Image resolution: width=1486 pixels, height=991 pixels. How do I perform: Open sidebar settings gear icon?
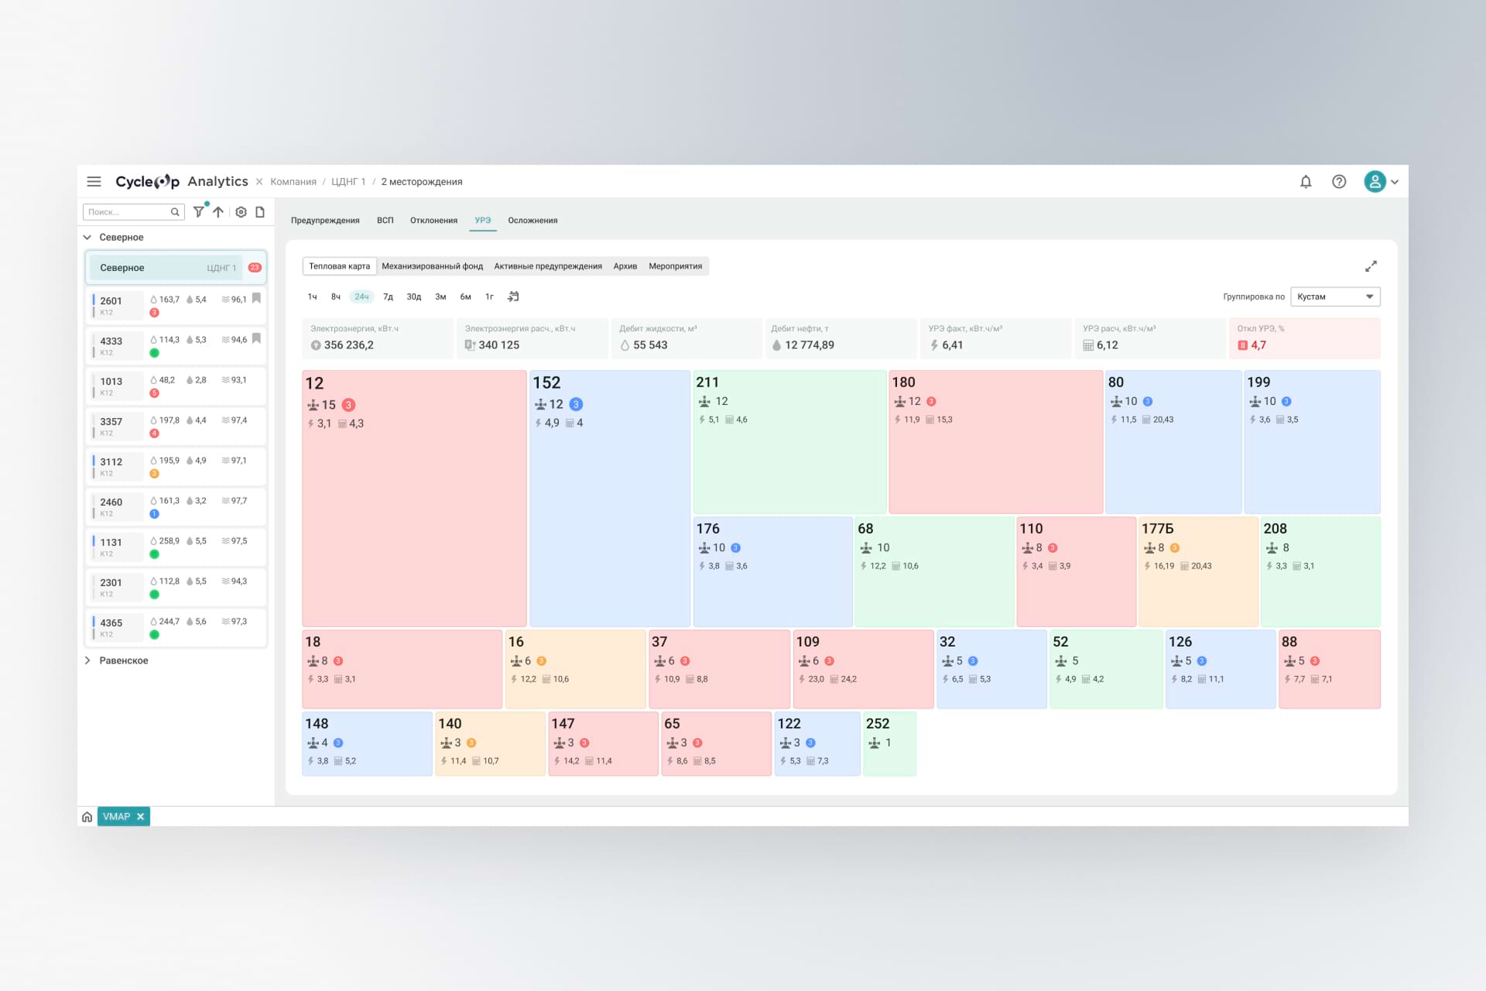[241, 211]
